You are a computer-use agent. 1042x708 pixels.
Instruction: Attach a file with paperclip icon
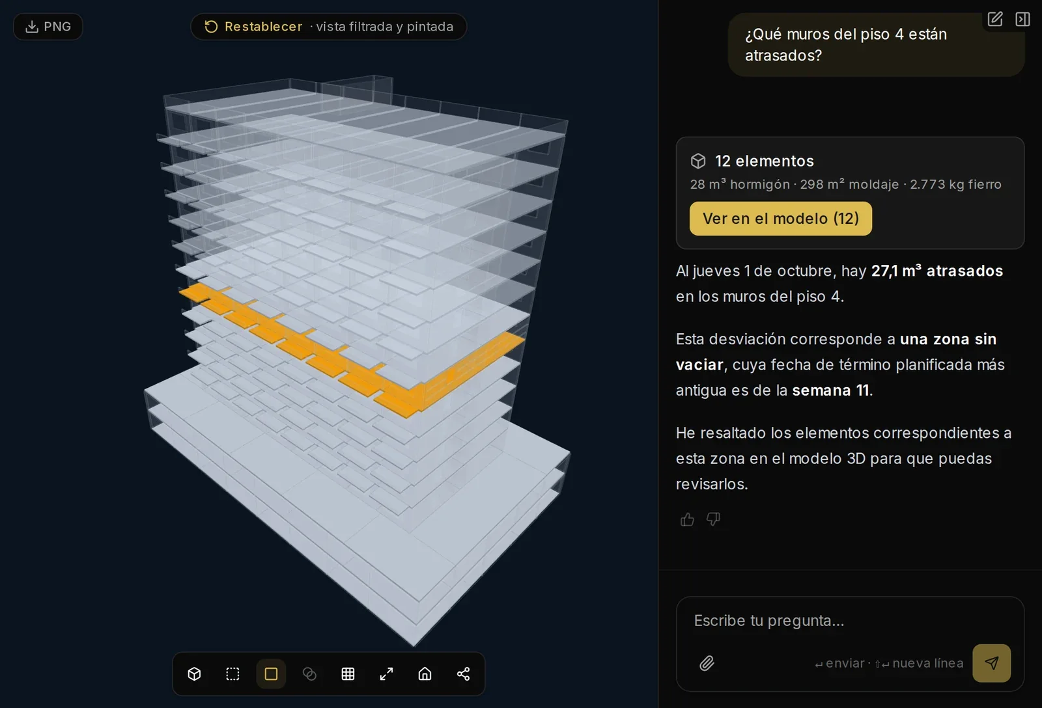coord(707,663)
